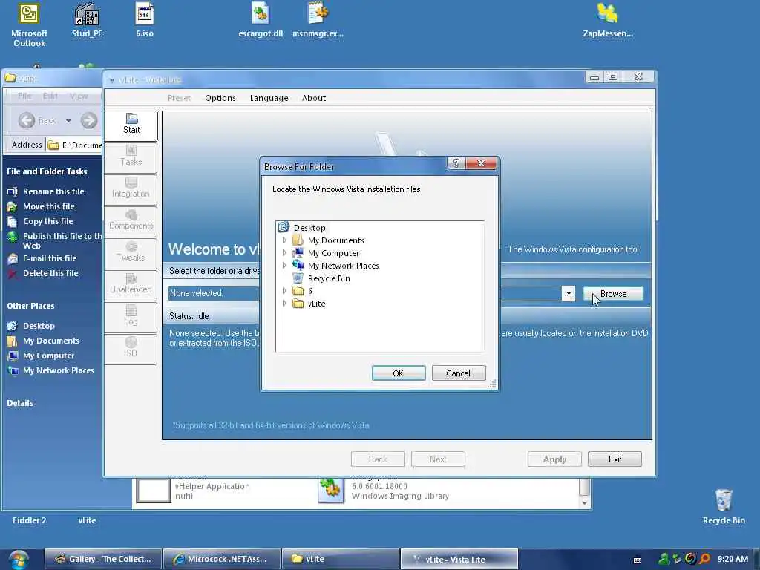Select the Recycle Bin on desktop

pyautogui.click(x=724, y=506)
